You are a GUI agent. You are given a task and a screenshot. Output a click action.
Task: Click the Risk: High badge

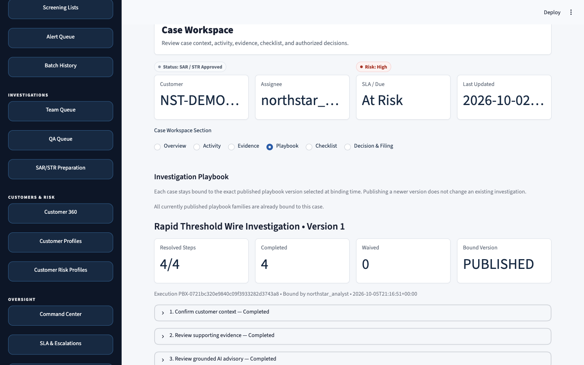(374, 67)
